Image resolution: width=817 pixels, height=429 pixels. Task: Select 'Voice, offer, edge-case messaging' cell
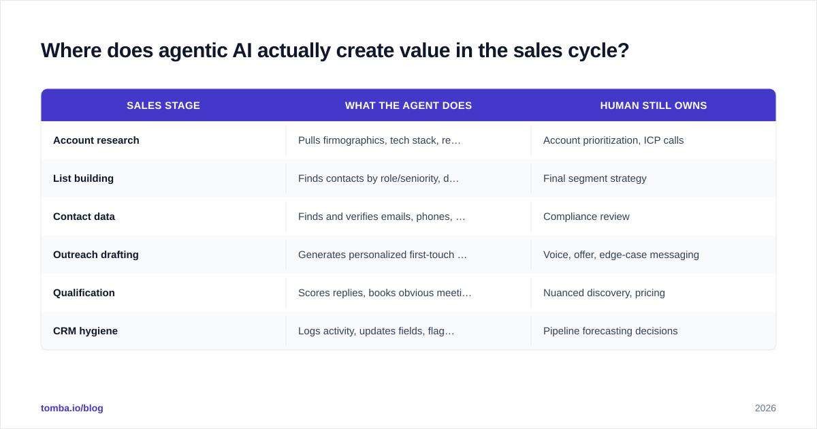click(x=654, y=255)
